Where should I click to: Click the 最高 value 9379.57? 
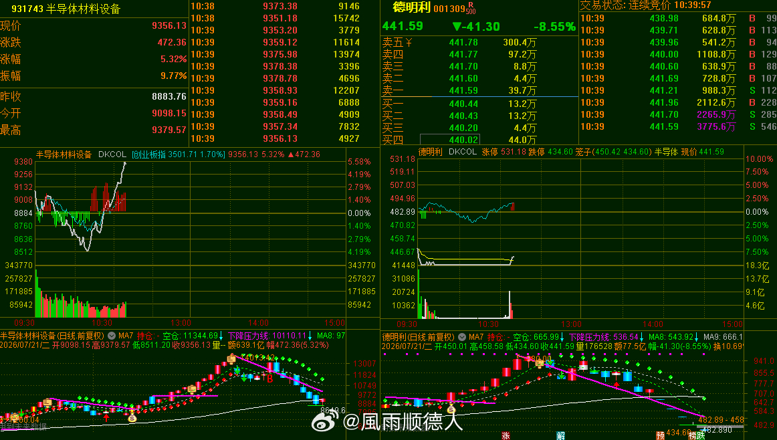click(x=169, y=130)
